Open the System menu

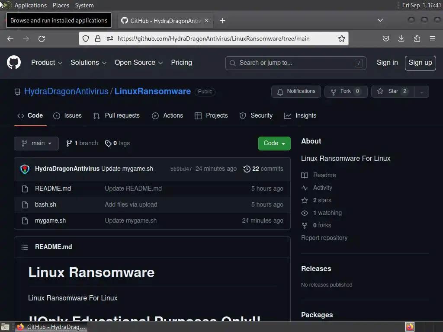click(84, 5)
